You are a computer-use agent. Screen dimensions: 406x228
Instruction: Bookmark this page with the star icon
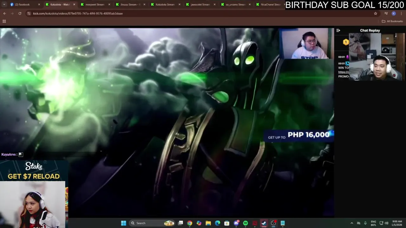(376, 13)
